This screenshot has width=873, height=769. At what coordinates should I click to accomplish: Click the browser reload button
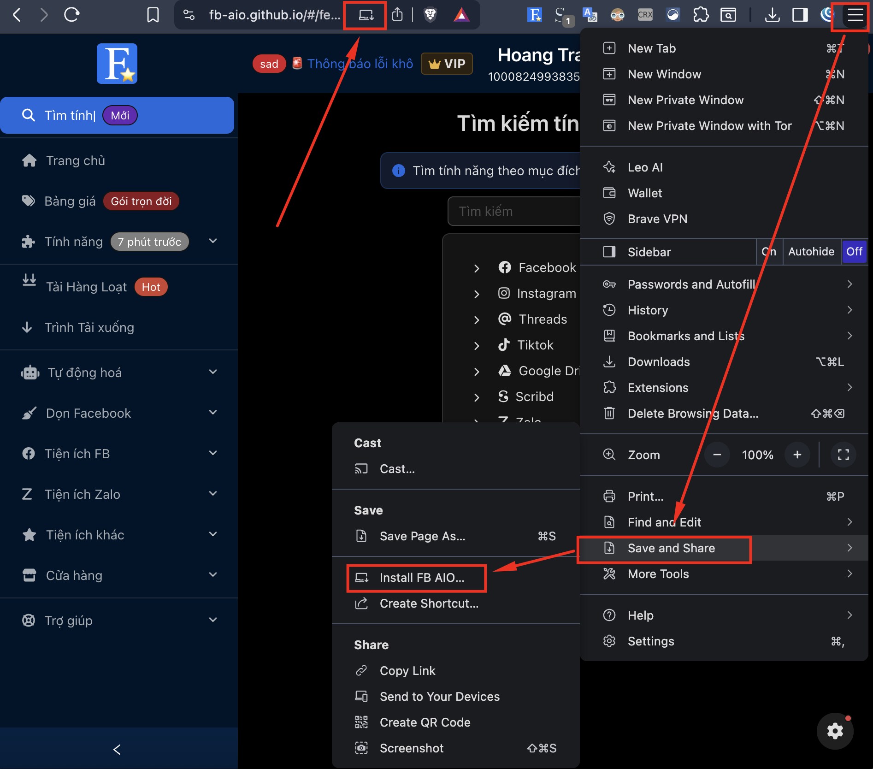(x=71, y=15)
